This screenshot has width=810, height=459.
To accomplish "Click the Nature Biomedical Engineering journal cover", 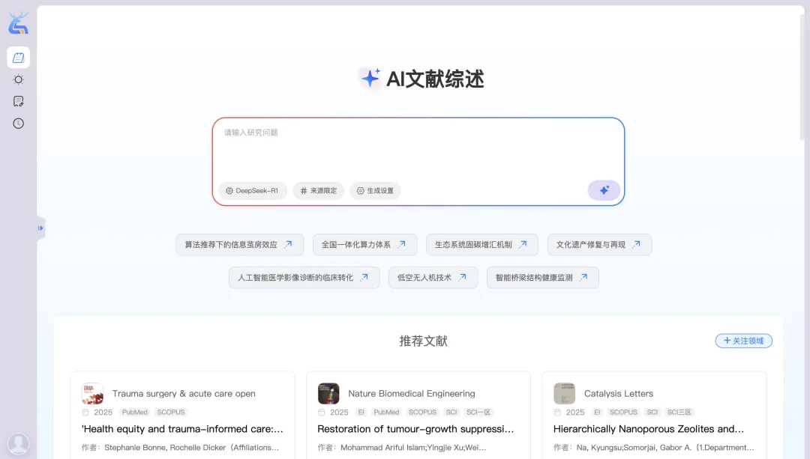I will tap(328, 394).
